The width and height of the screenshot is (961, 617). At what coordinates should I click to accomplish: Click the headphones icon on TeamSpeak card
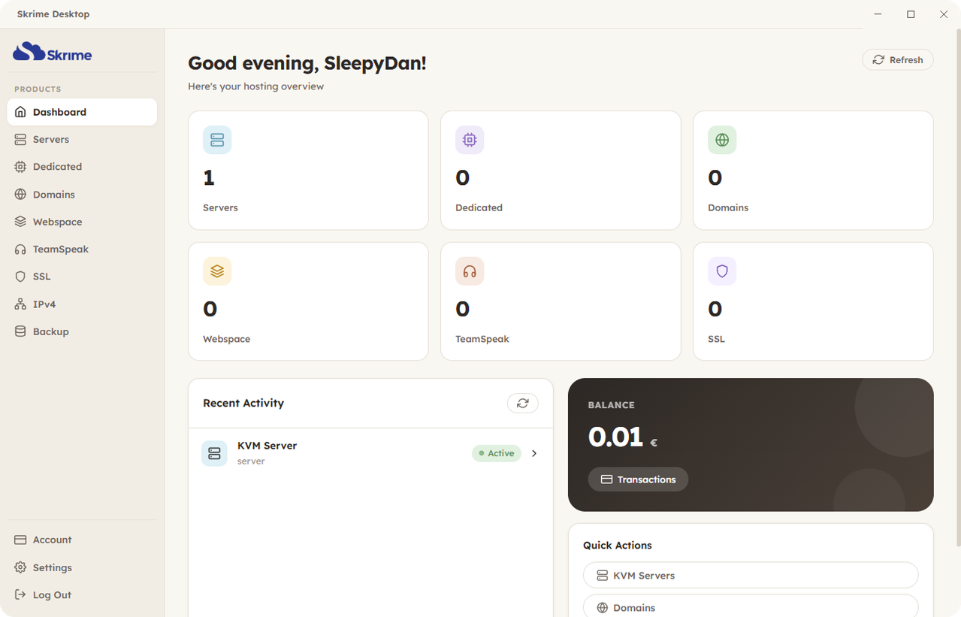click(470, 271)
